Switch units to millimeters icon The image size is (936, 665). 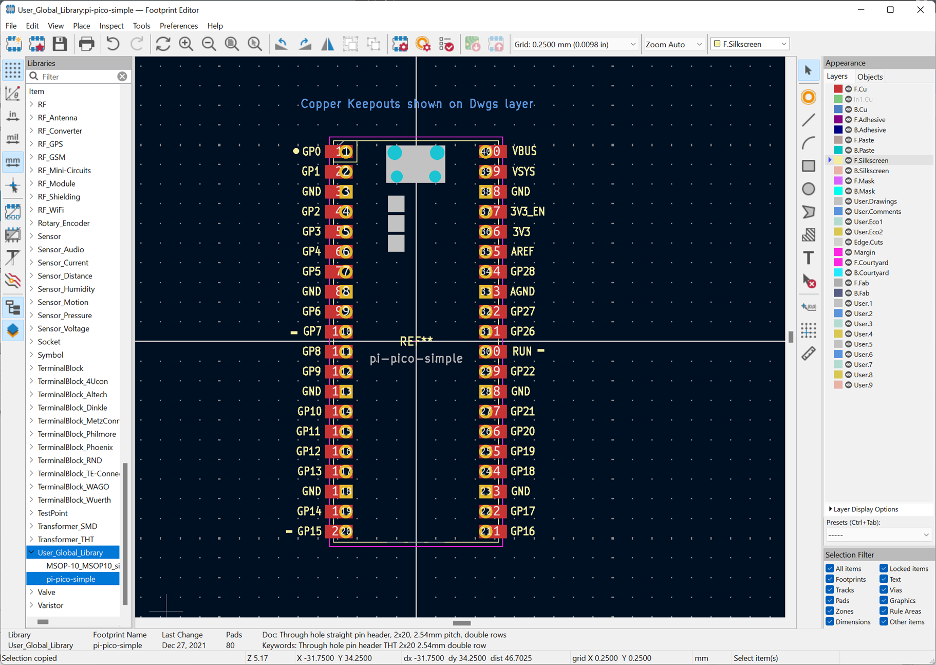[x=13, y=162]
